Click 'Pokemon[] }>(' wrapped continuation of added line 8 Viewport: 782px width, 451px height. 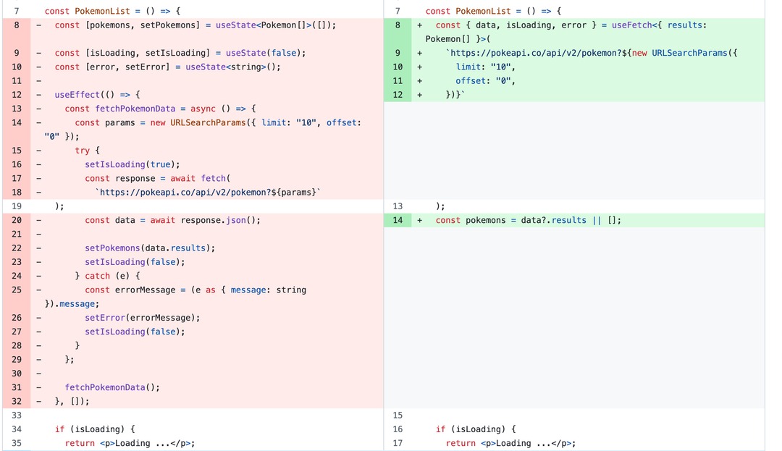(x=458, y=39)
